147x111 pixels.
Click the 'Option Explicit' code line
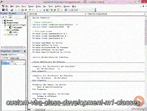pyautogui.click(x=41, y=18)
